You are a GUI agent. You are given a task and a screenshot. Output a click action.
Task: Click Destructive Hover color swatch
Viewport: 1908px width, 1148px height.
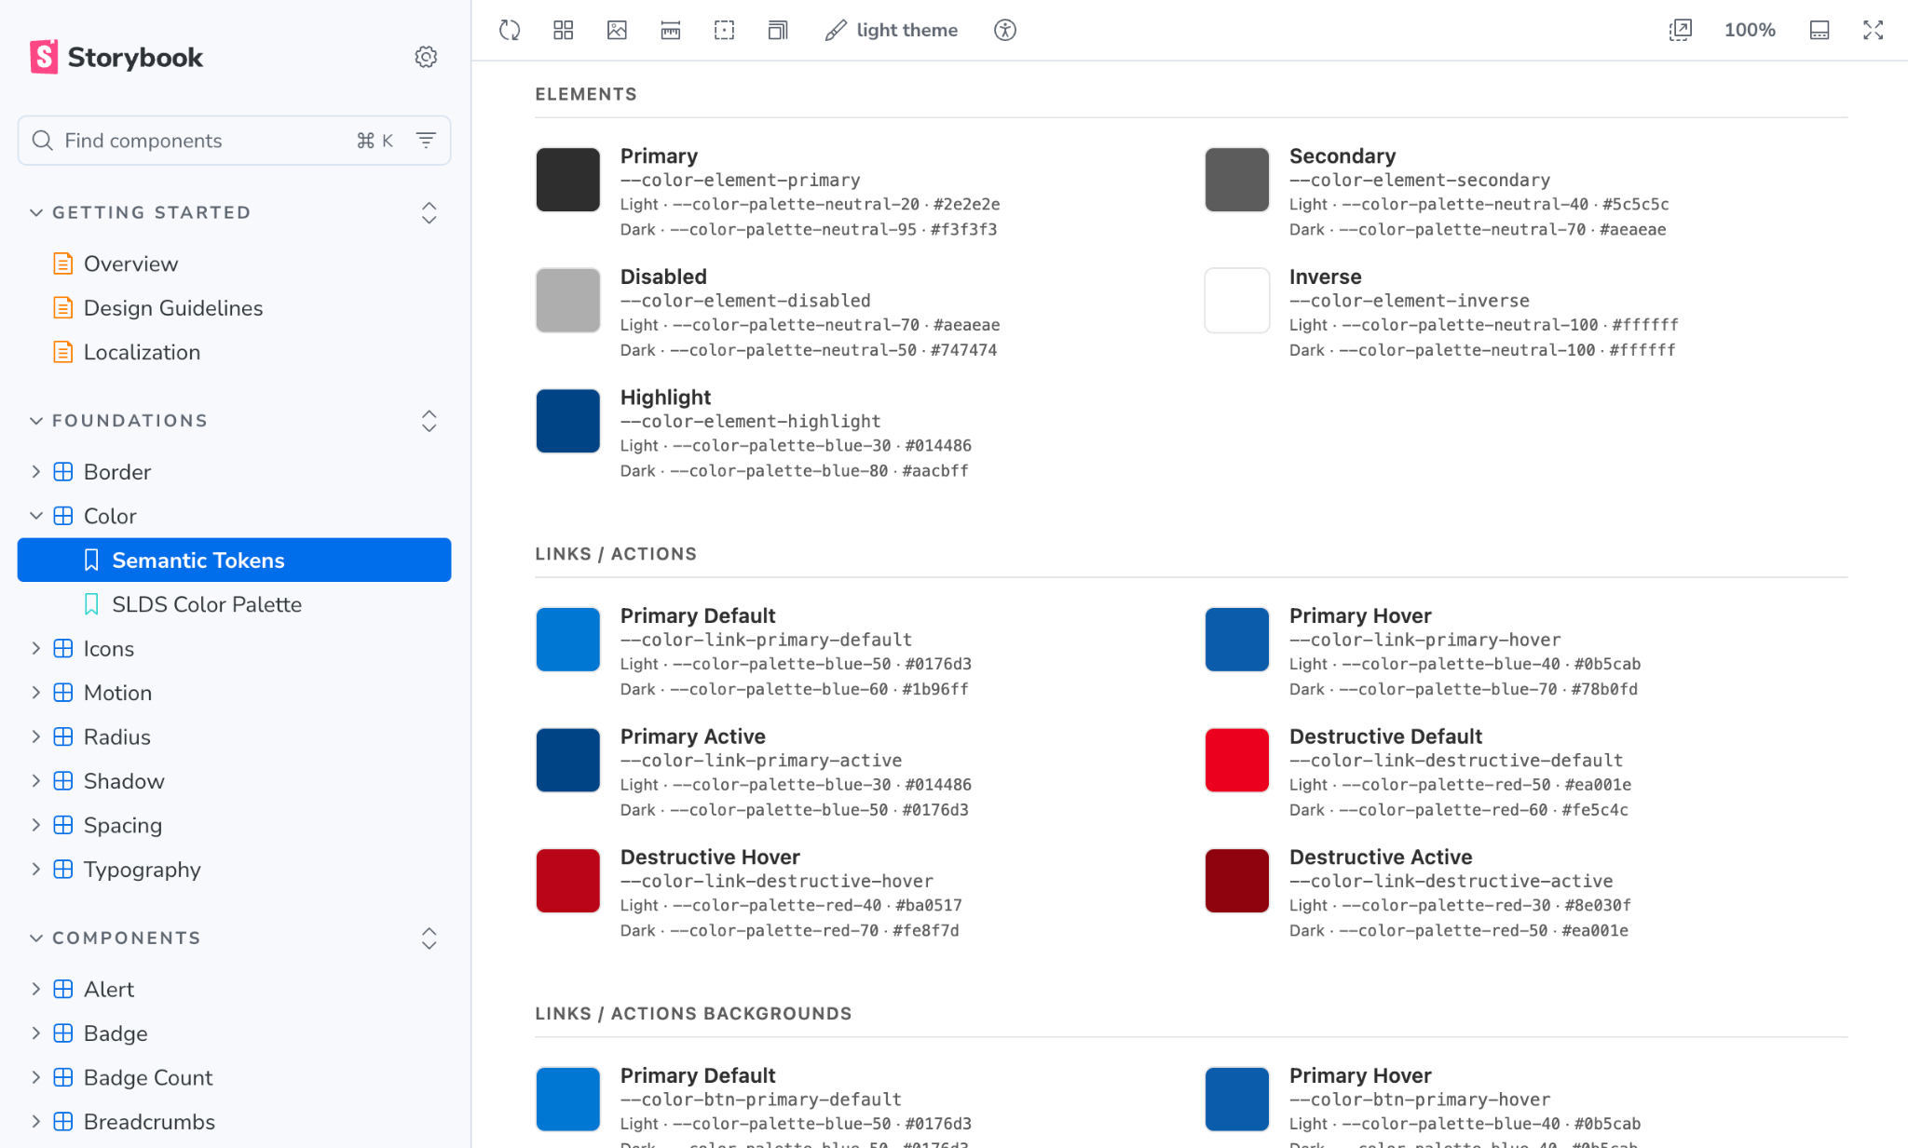(x=568, y=881)
